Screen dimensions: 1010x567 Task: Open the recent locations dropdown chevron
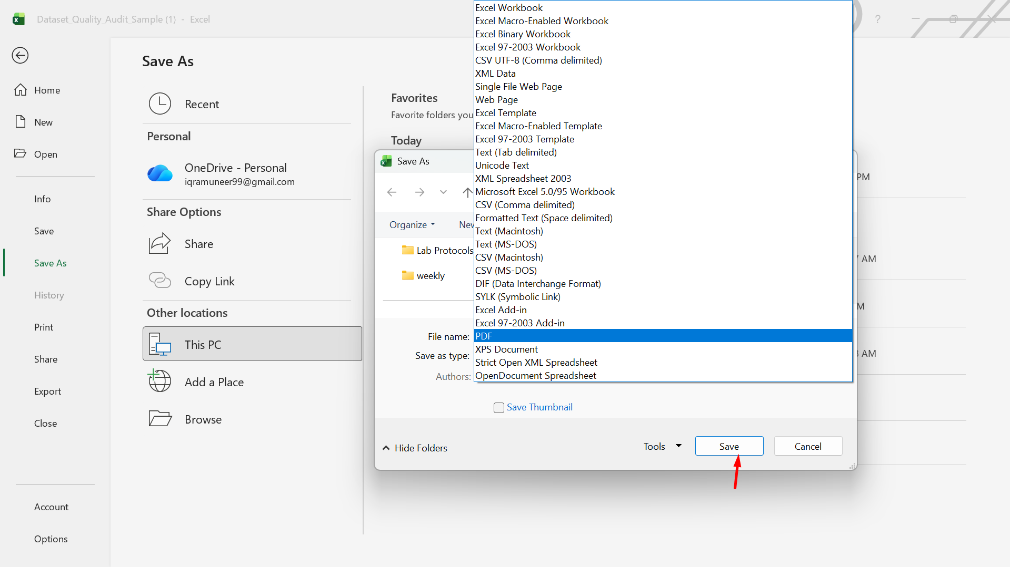[x=443, y=192]
